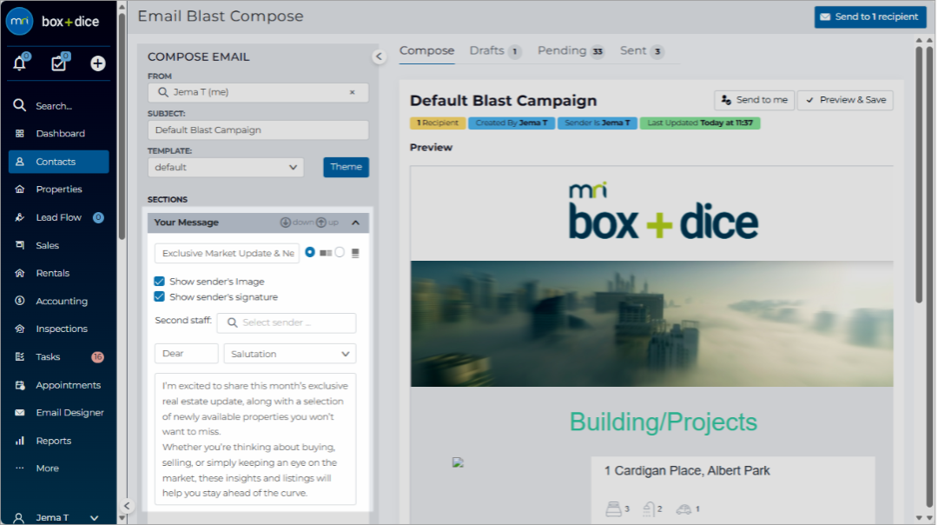
Task: Open Properties in the sidebar
Action: [59, 189]
